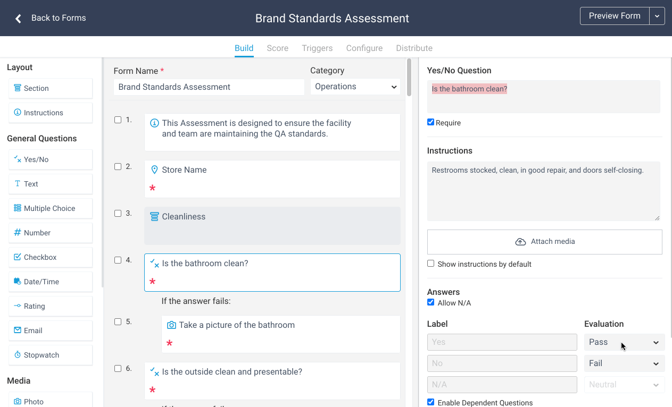Select the Store Name question card

[272, 179]
